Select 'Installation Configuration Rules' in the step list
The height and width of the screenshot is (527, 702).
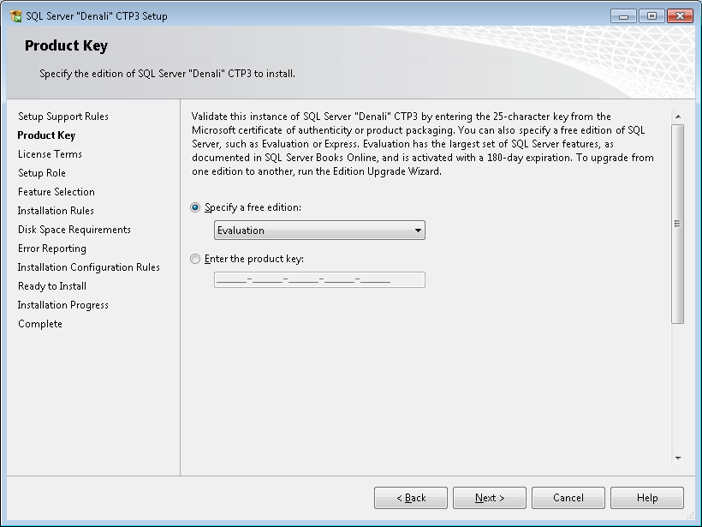point(89,267)
